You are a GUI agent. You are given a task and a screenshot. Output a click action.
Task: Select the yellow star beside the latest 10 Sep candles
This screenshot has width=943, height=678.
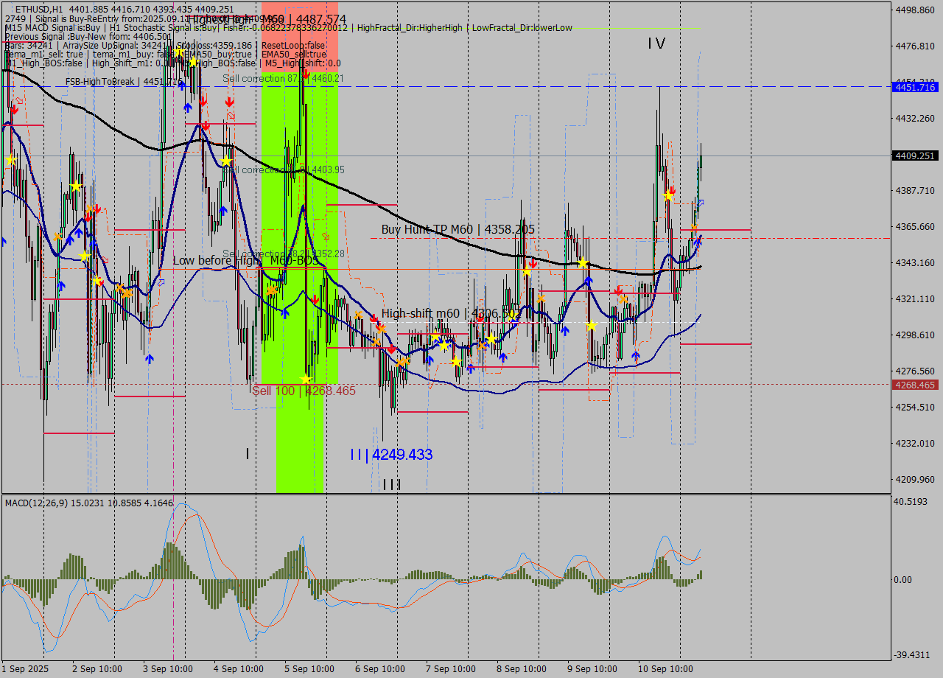[668, 196]
